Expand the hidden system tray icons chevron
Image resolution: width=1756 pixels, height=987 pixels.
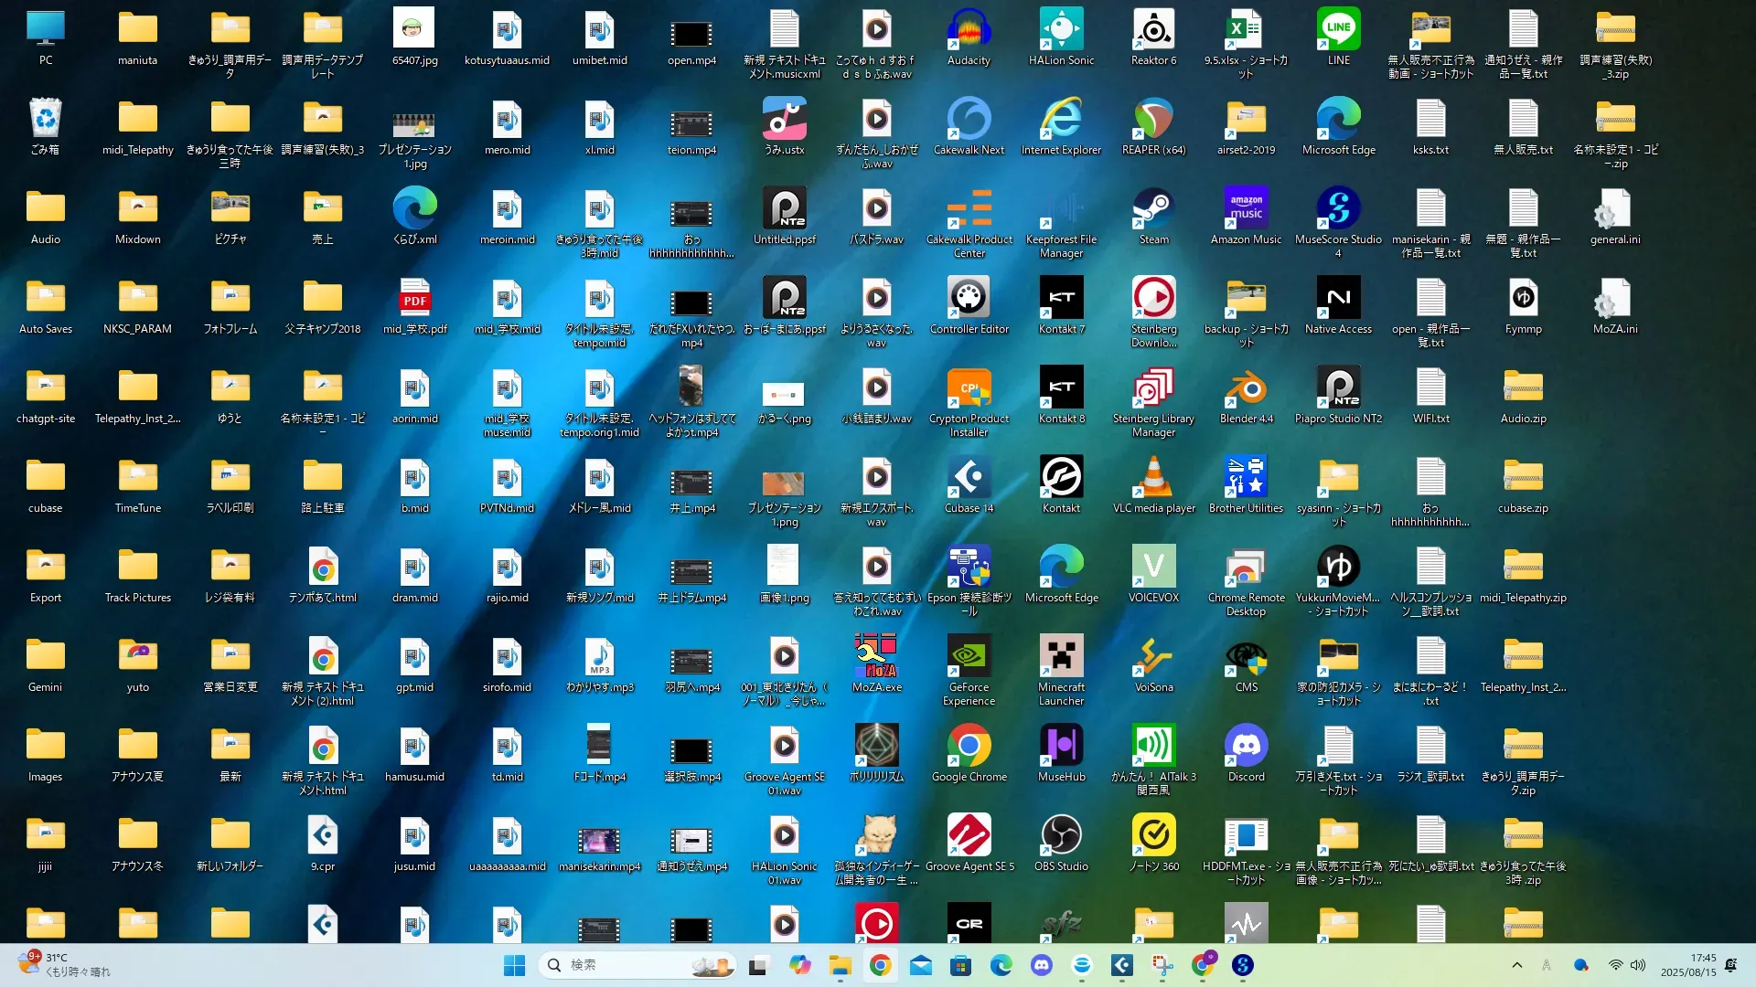pyautogui.click(x=1516, y=965)
